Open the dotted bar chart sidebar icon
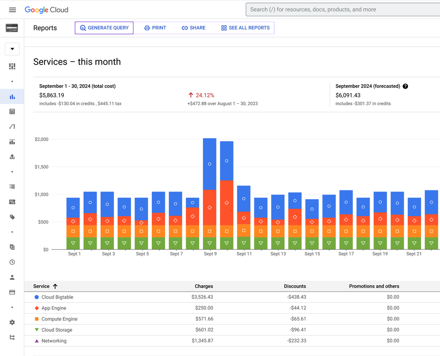 [12, 142]
